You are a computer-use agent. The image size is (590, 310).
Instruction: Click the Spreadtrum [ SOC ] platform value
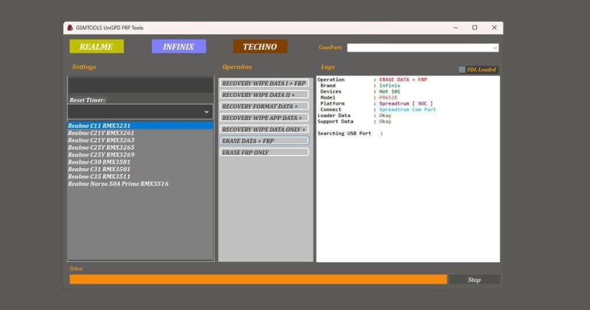[406, 104]
